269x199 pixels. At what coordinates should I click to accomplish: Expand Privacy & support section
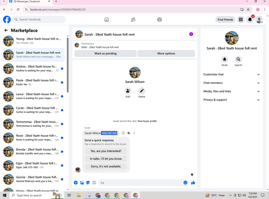click(231, 99)
